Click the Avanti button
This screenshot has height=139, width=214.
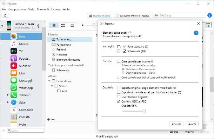coord(192,124)
